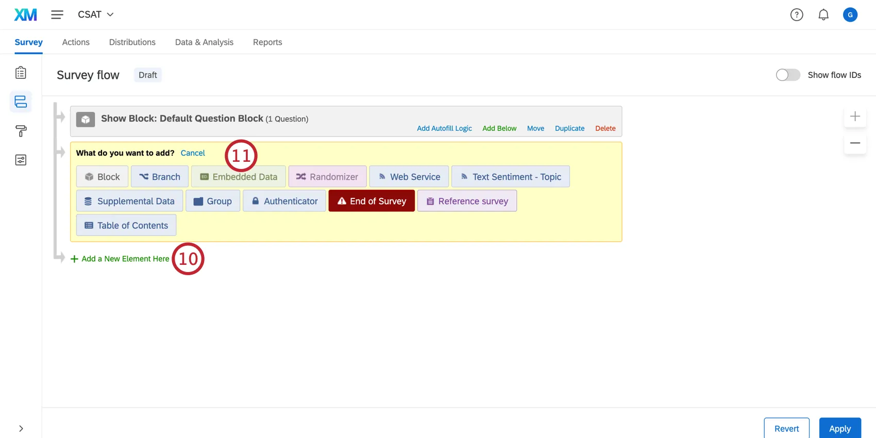Screen dimensions: 876x438
Task: Go to the Distributions tab
Action: (132, 42)
